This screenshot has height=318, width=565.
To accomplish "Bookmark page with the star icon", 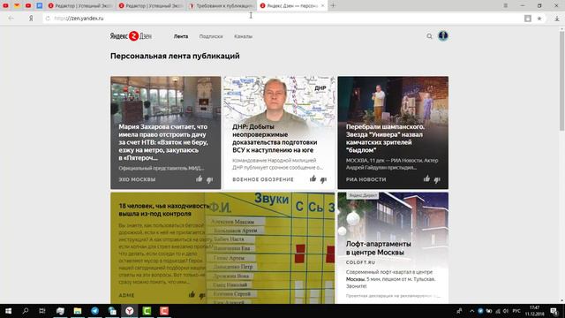I will coord(539,19).
